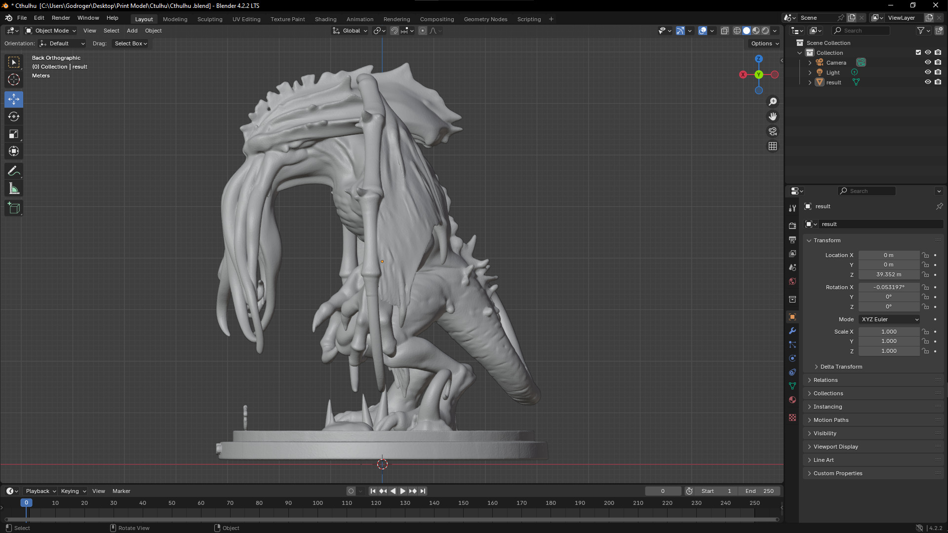Toggle X-ray display mode
The image size is (948, 533).
(x=724, y=31)
